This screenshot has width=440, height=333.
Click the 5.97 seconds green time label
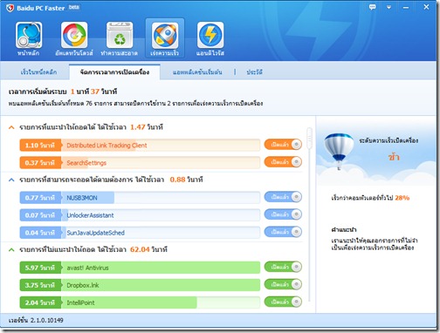pos(40,268)
